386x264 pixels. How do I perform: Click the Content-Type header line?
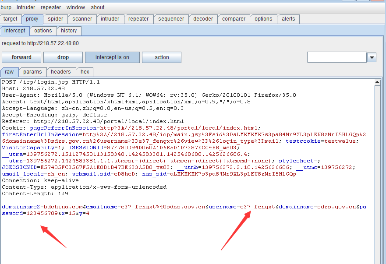point(84,187)
